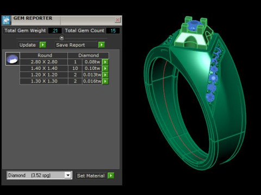The height and width of the screenshot is (195, 261).
Task: Click the Total Gem Weight label
Action: 25,30
